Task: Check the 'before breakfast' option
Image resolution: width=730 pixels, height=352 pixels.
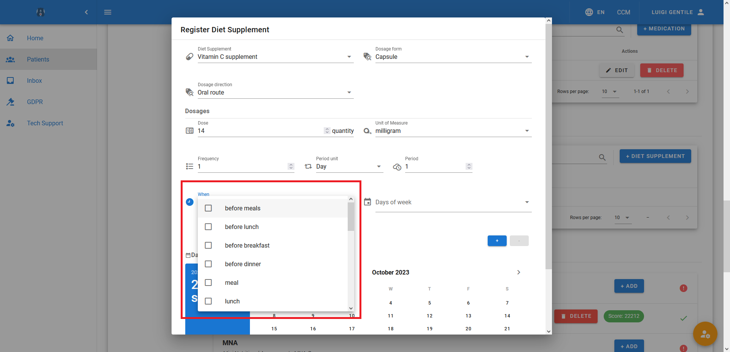Action: point(208,245)
